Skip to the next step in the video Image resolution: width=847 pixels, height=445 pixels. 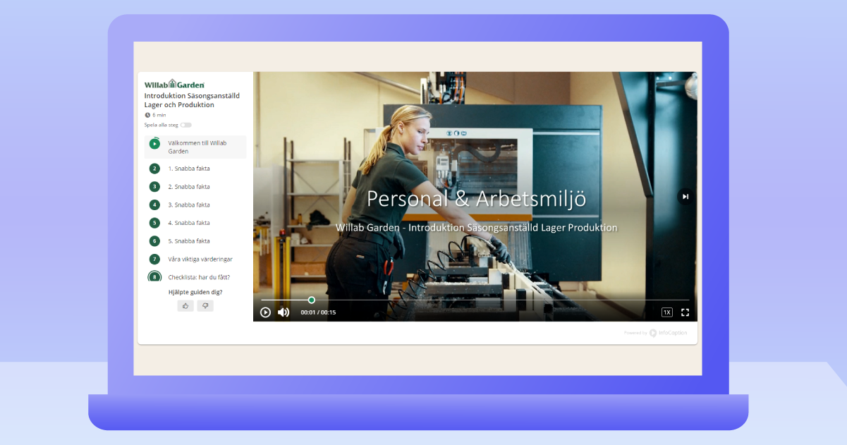click(x=685, y=197)
